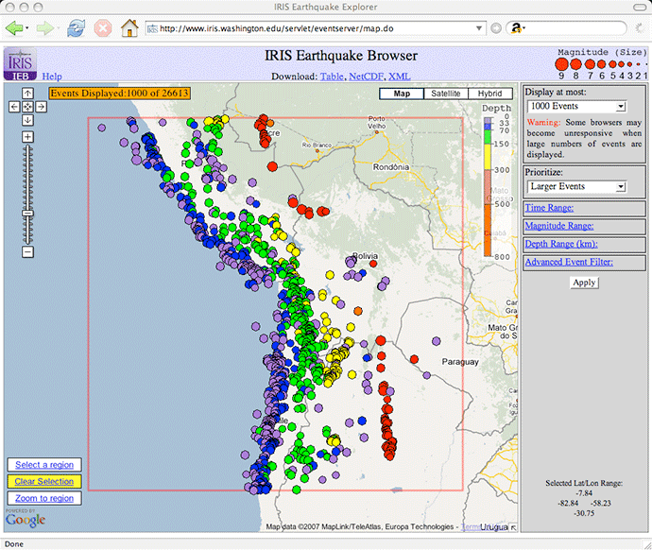The height and width of the screenshot is (550, 652).
Task: Pan the map left with arrow button
Action: [x=14, y=107]
